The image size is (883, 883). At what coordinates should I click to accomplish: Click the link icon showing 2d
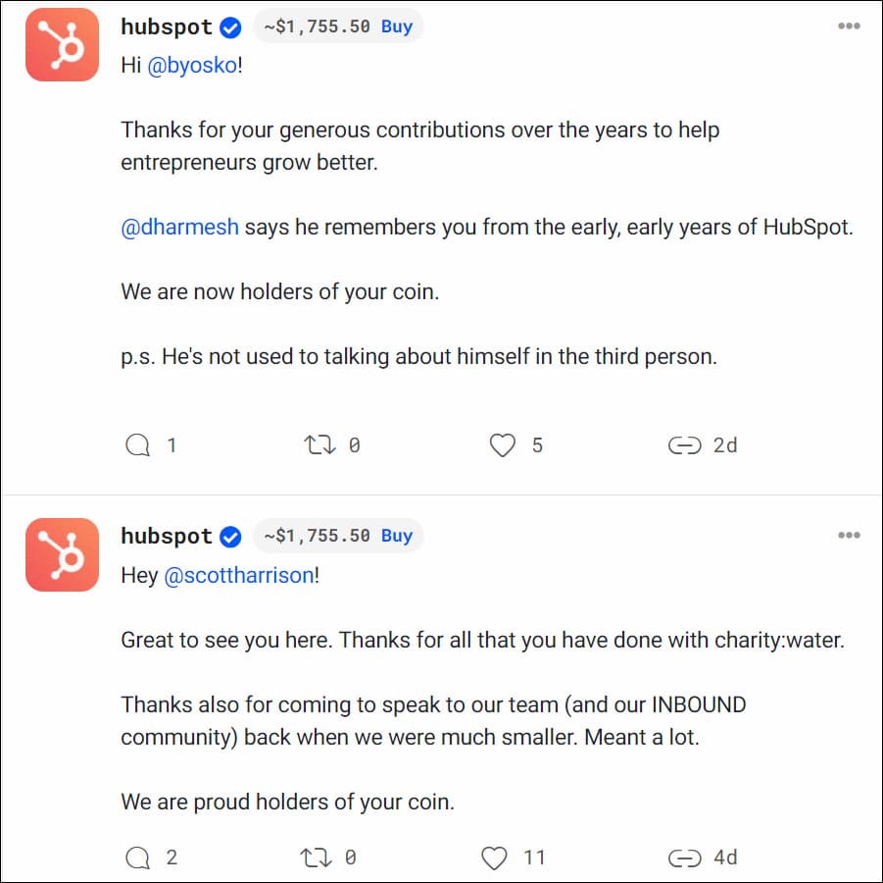[684, 445]
